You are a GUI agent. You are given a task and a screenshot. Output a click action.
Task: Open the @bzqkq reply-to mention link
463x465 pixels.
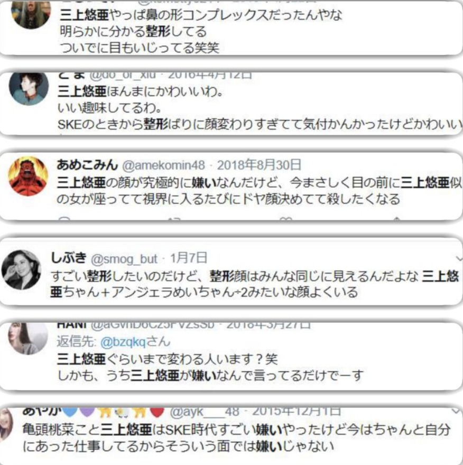123,342
